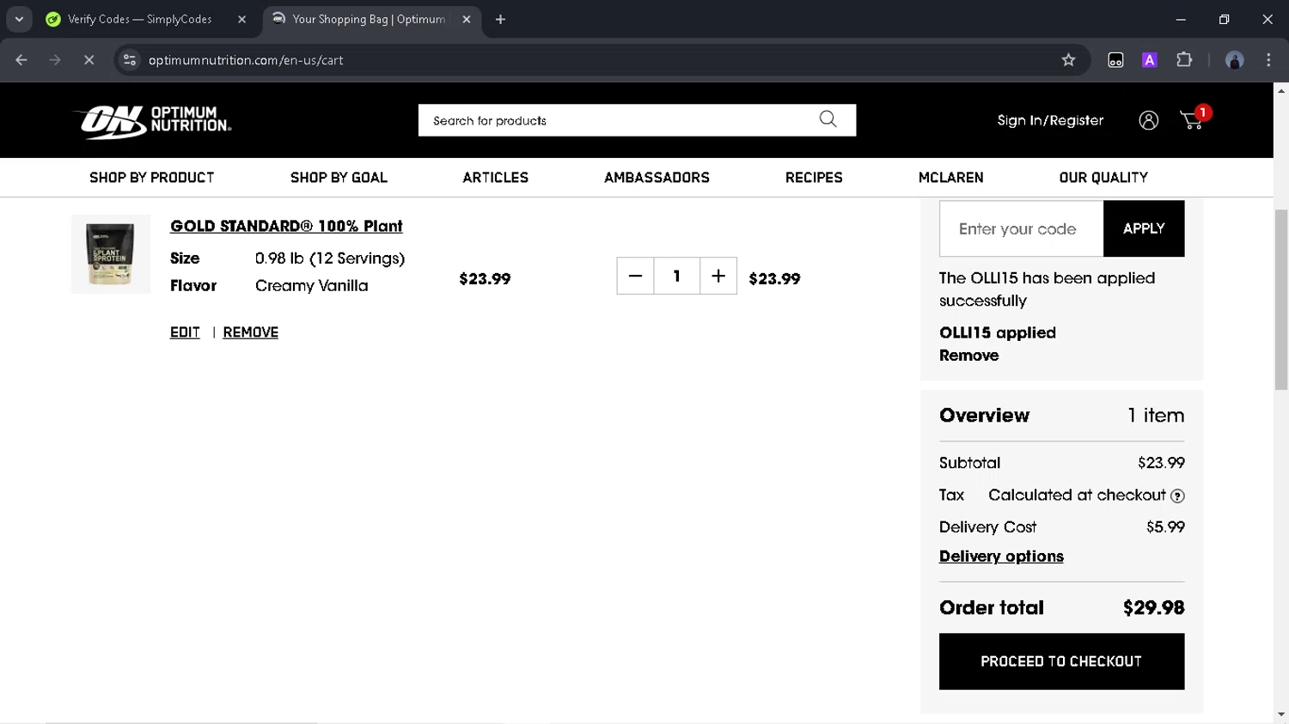The width and height of the screenshot is (1289, 724).
Task: Click the scrollbar up arrow
Action: [1281, 90]
